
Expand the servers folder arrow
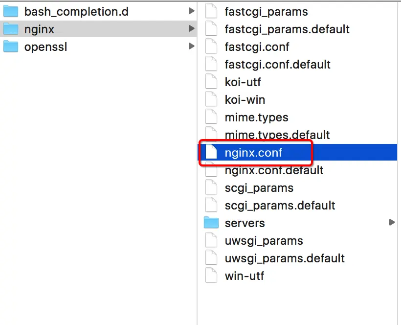pyautogui.click(x=392, y=222)
